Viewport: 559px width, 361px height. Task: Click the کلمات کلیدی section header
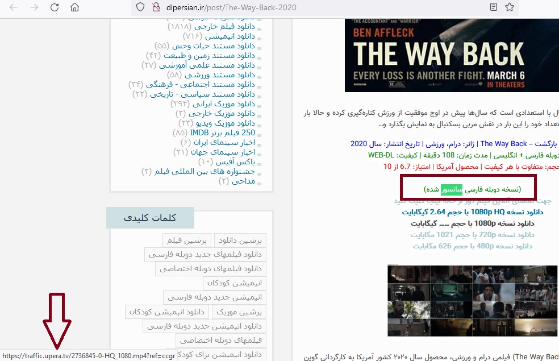click(x=150, y=218)
